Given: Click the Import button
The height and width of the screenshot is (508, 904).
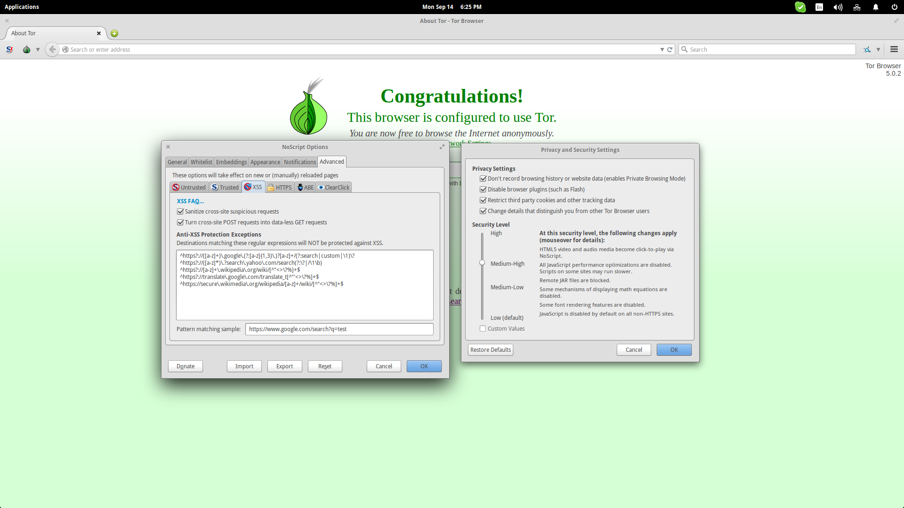Looking at the screenshot, I should 244,366.
